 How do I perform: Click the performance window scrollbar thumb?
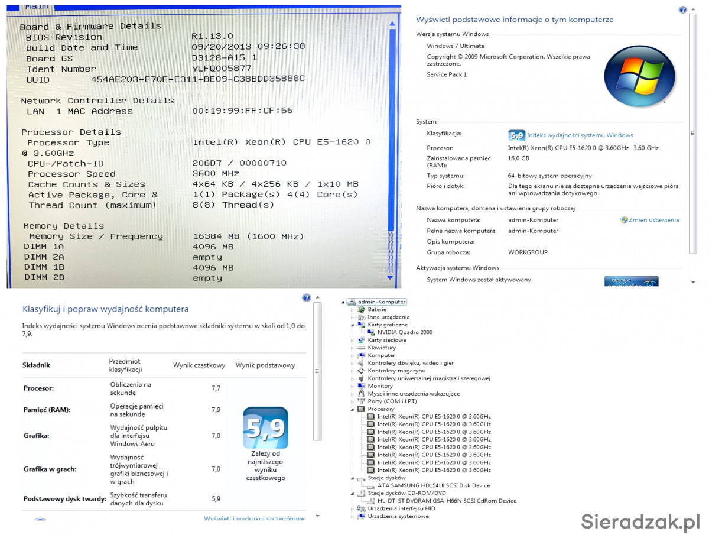coord(317,371)
